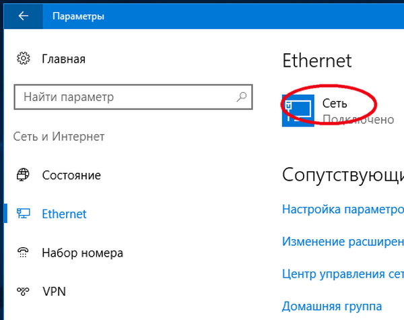
Task: Open the Набор номера section
Action: 82,253
